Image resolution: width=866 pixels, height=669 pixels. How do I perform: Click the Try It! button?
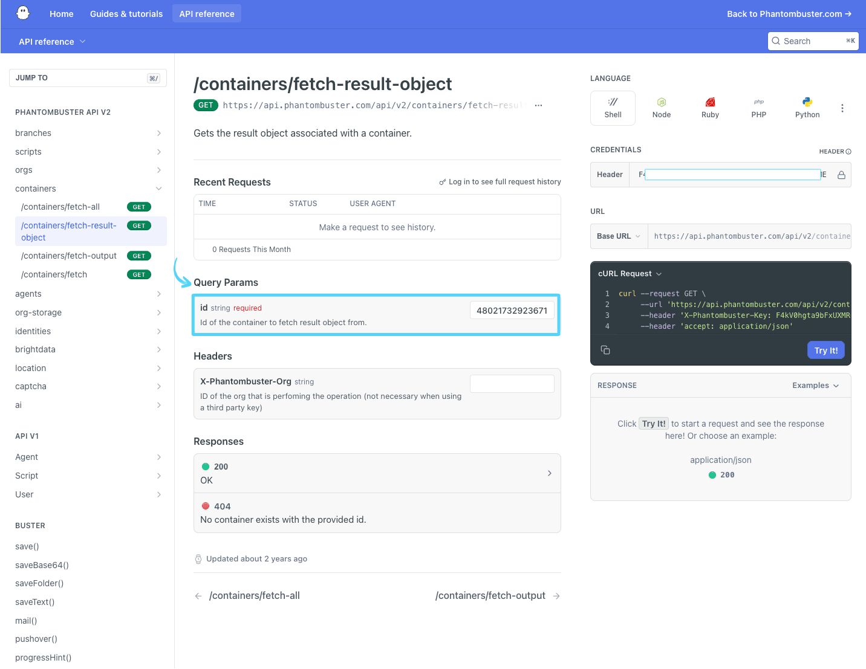pos(826,351)
